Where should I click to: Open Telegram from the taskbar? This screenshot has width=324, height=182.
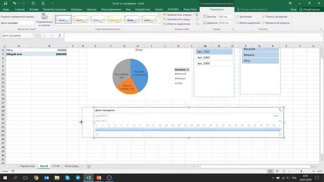[78, 177]
